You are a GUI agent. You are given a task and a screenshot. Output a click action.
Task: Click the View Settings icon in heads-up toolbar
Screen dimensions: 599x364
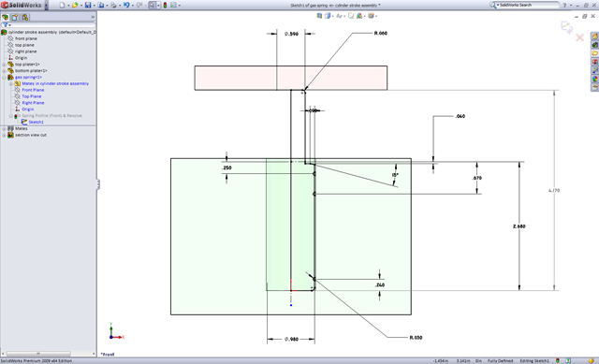click(371, 16)
